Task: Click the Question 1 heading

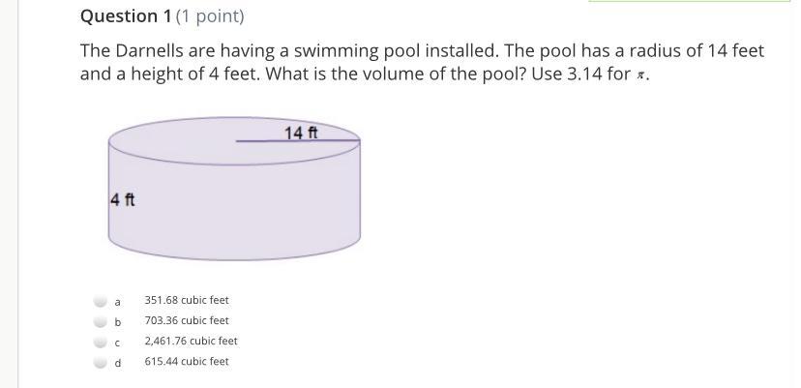Action: (126, 16)
